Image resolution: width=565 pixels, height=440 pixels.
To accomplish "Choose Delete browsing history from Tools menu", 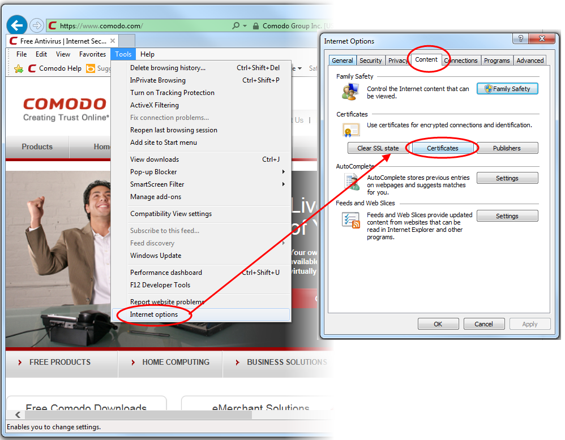I will (x=201, y=68).
